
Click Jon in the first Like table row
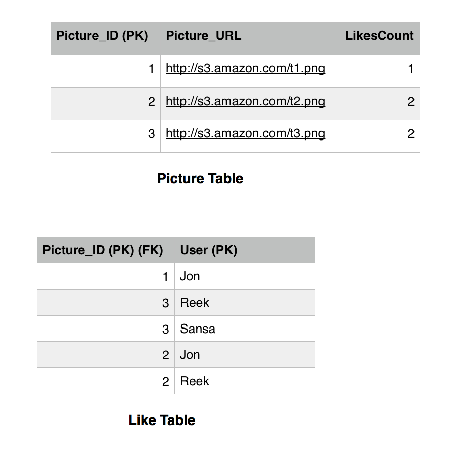tap(190, 276)
